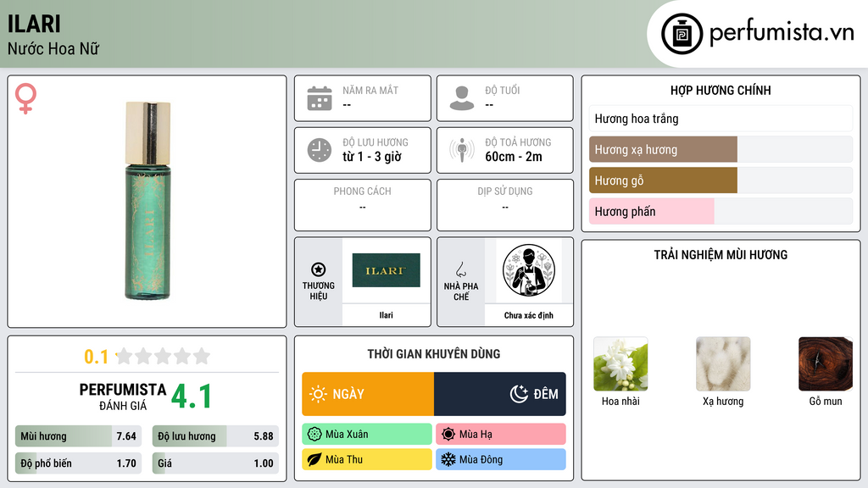
Task: Click the nose icon above Nhà Pha Chế
Action: click(x=460, y=269)
